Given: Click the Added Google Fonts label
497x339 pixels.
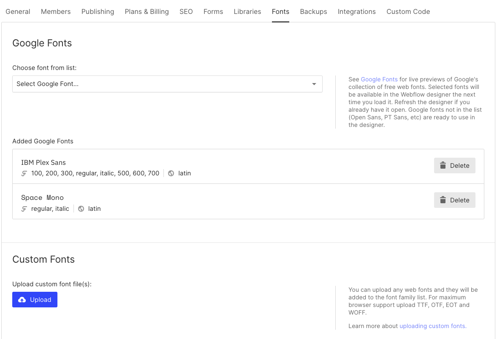Looking at the screenshot, I should (x=43, y=141).
